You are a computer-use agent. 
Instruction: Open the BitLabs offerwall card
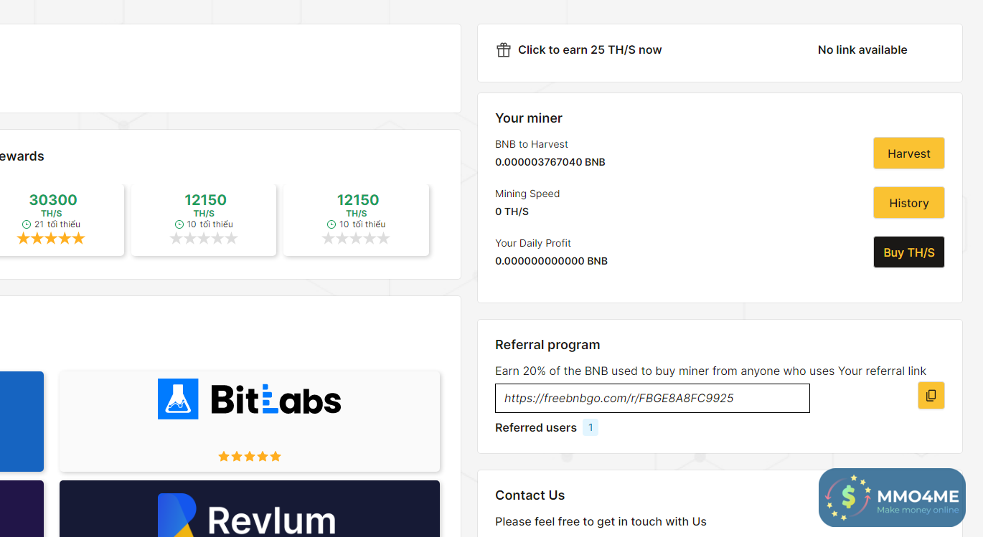(250, 421)
